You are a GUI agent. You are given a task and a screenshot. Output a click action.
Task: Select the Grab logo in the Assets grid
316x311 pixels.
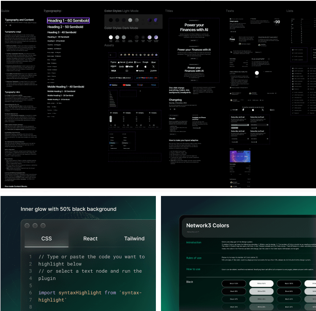[121, 66]
